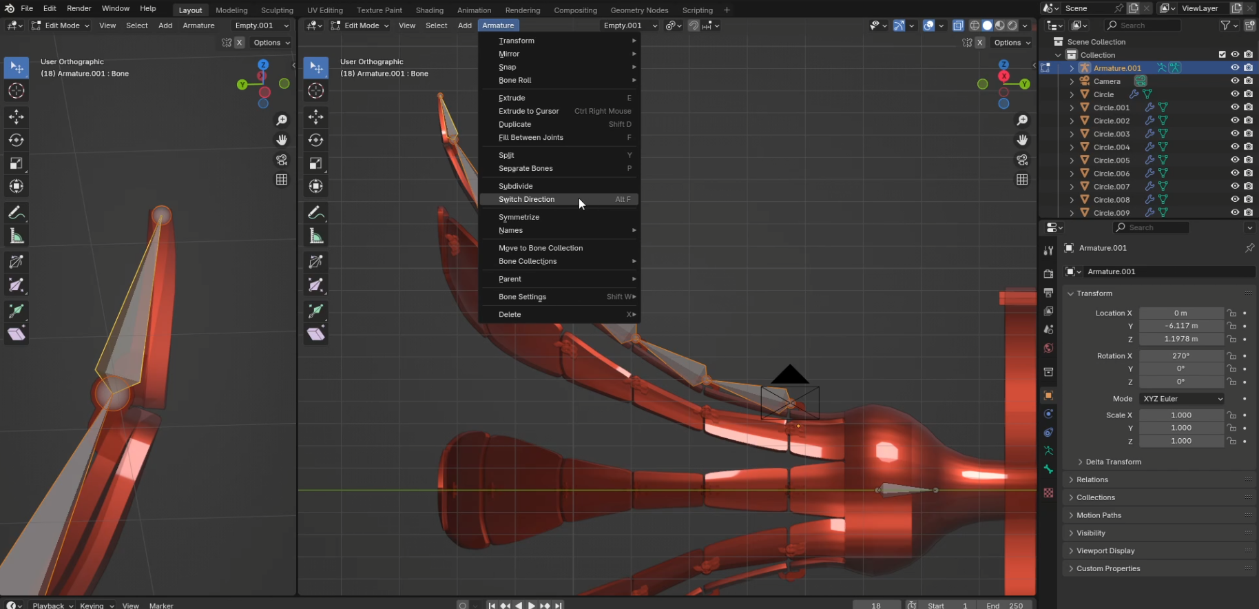Choose Fill Between Joints menu entry
The width and height of the screenshot is (1259, 609).
point(559,137)
